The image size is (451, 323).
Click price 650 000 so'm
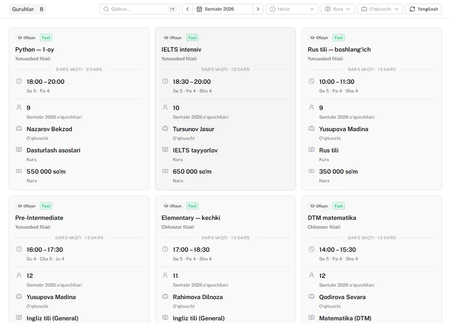(x=192, y=171)
